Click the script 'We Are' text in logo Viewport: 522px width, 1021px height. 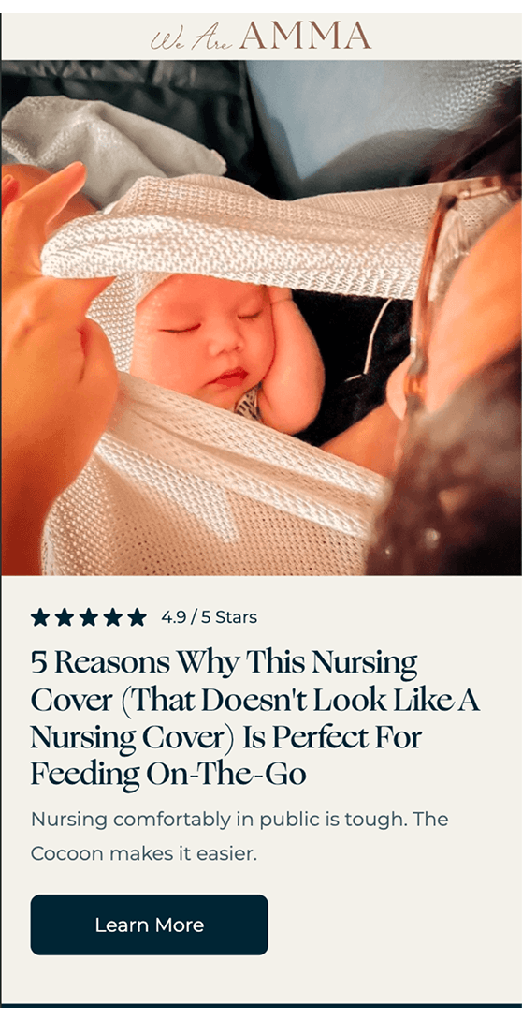coord(191,40)
